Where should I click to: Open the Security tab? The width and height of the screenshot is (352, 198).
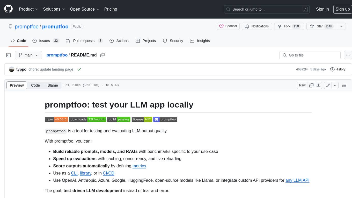173,41
